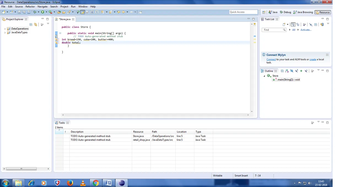Viewport: 353px width, 187px height.
Task: Start Debug using the bug icon
Action: tap(35, 12)
